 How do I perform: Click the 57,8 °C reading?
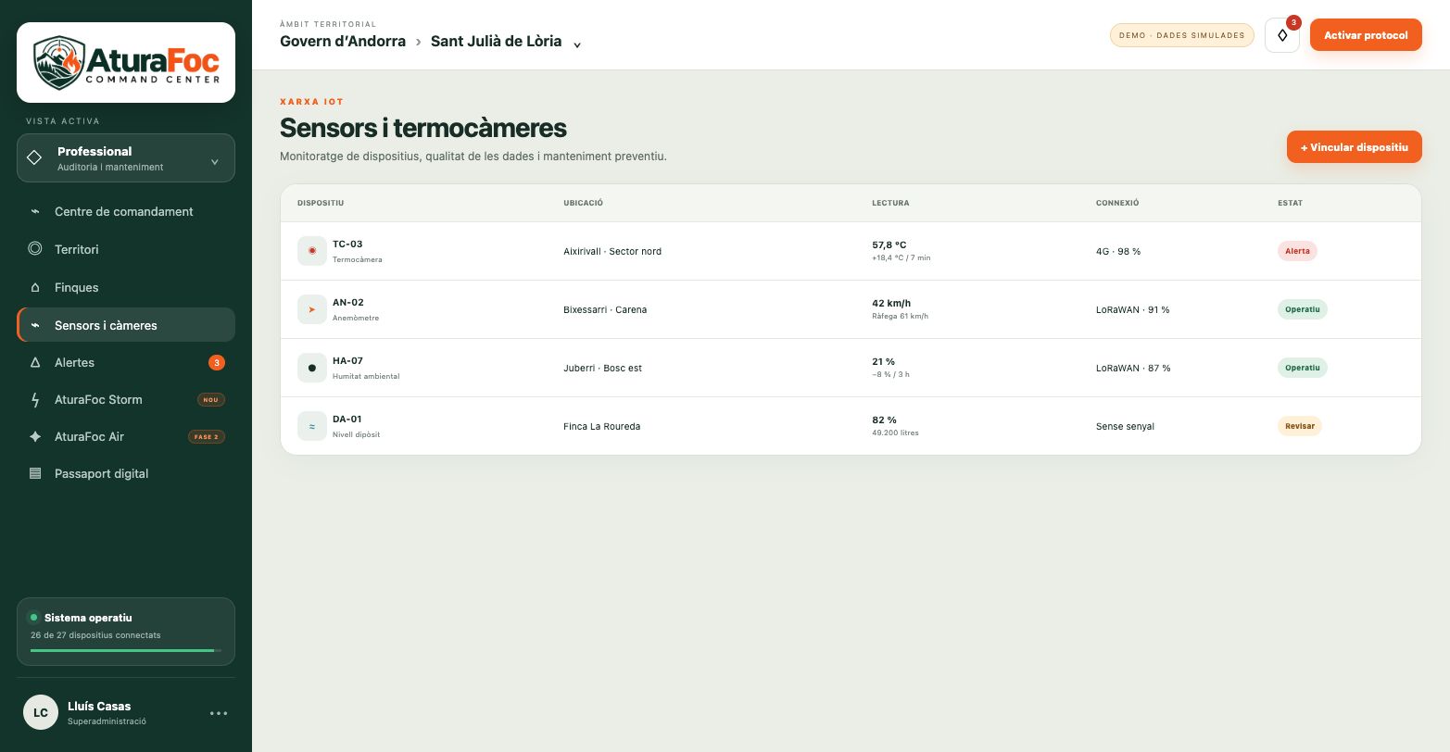point(889,245)
